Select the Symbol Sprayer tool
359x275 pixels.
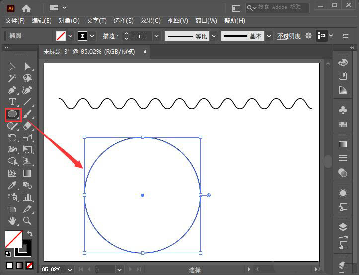tap(12, 197)
